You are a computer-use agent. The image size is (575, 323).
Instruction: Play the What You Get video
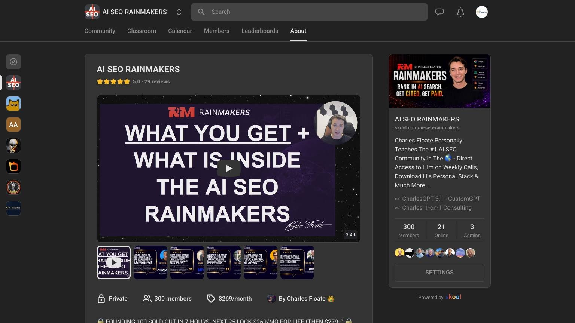[x=229, y=169]
